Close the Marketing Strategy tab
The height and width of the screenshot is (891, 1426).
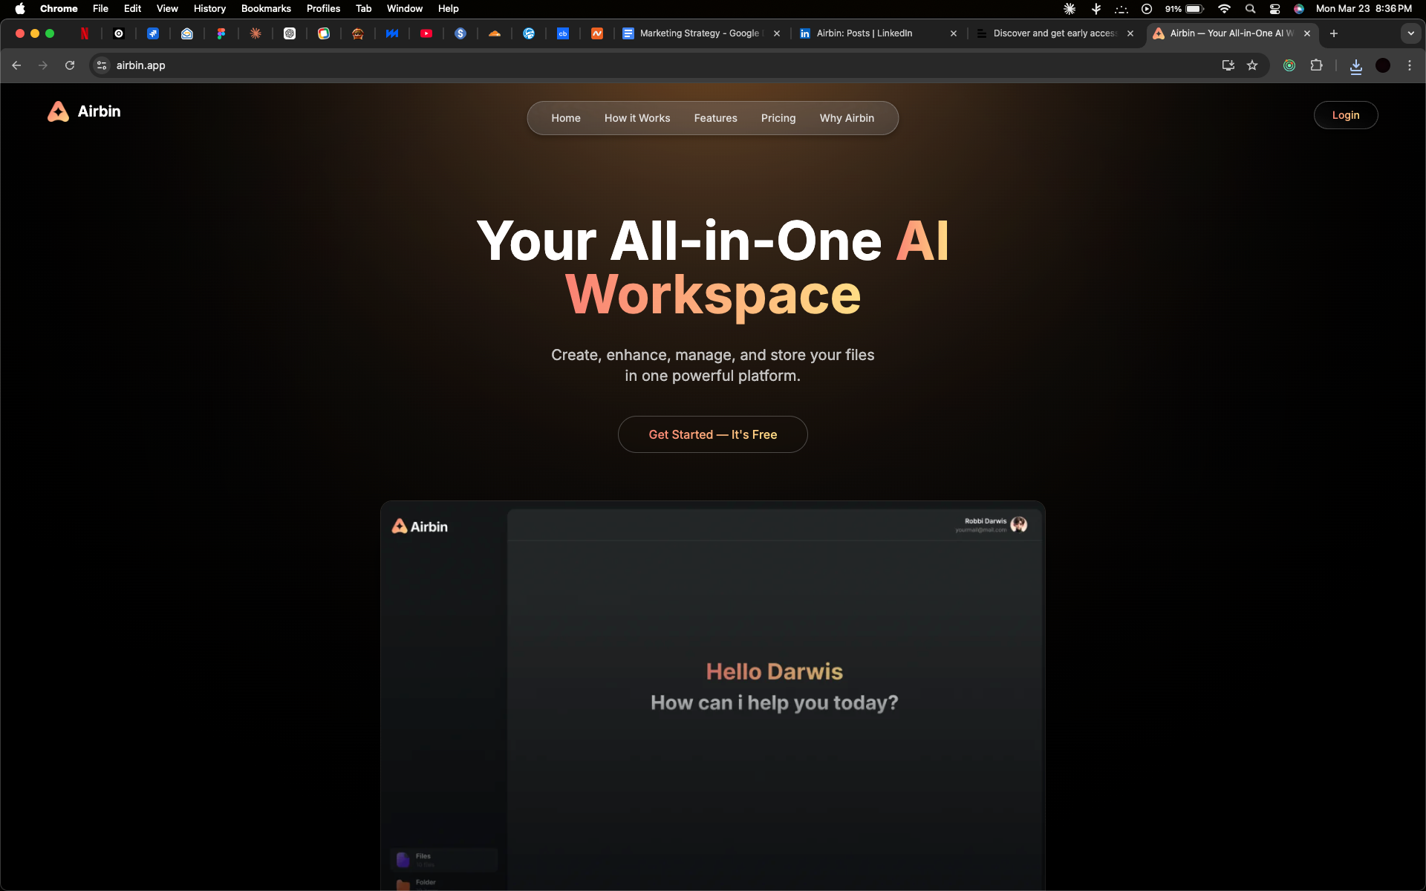click(x=777, y=33)
